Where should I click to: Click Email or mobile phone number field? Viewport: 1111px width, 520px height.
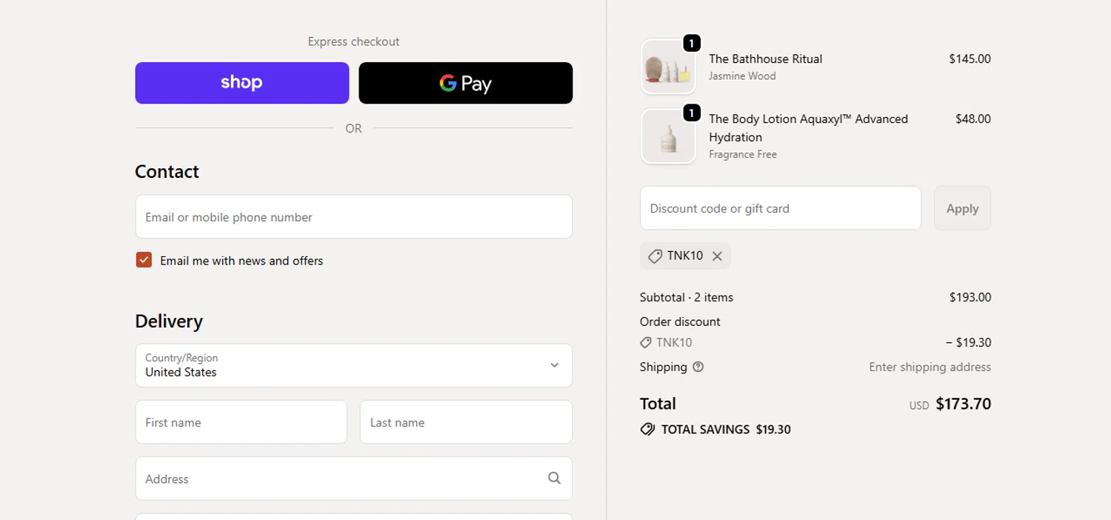354,217
